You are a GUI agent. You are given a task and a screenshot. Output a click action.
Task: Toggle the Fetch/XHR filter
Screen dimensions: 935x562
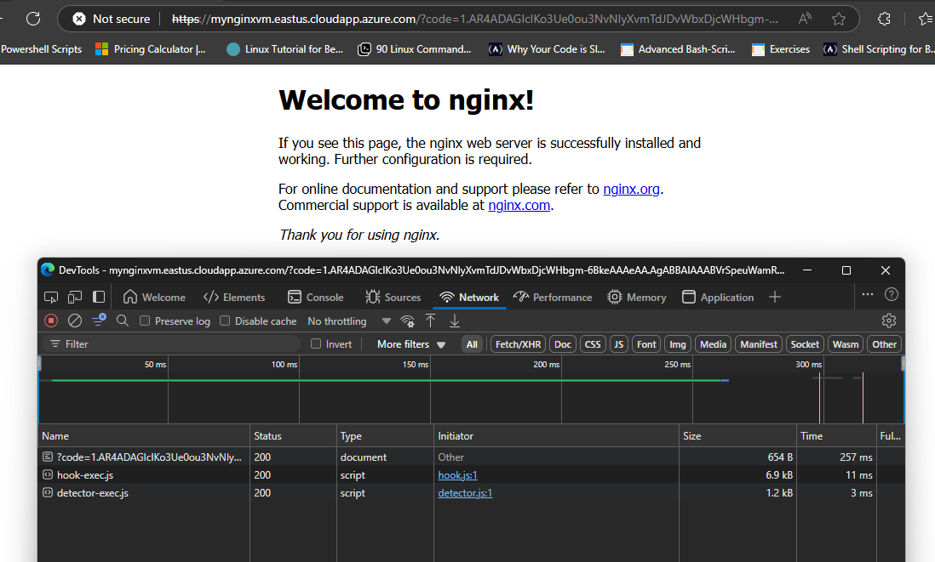point(518,344)
